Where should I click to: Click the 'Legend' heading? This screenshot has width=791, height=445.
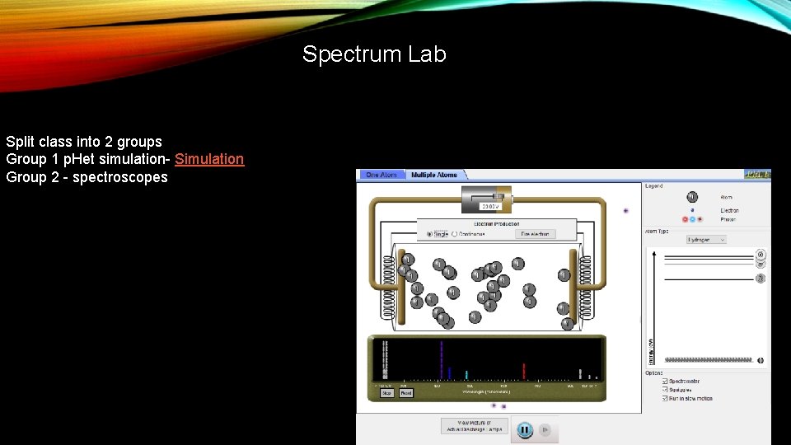[653, 185]
